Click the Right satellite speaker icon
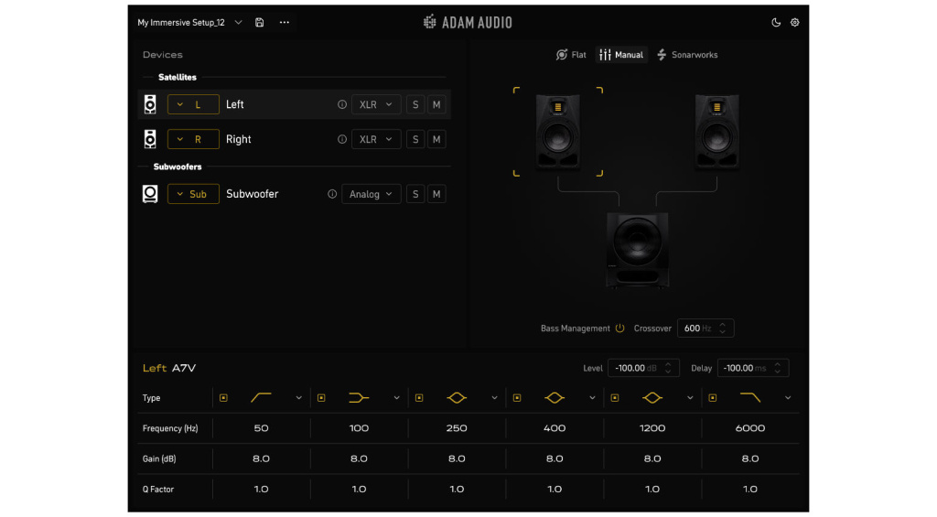This screenshot has height=517, width=937. (150, 139)
